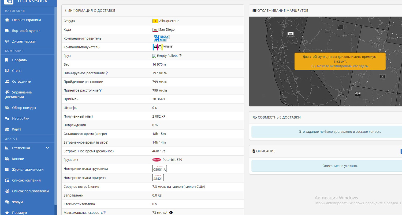Screen dimensions: 402x215
Task: Go to Диспетчерская section
Action: pos(24,41)
